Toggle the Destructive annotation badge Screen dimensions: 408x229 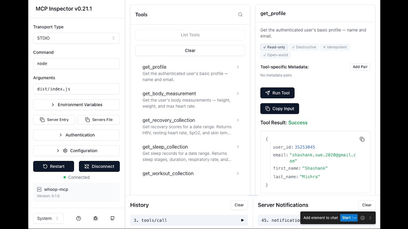(x=304, y=47)
